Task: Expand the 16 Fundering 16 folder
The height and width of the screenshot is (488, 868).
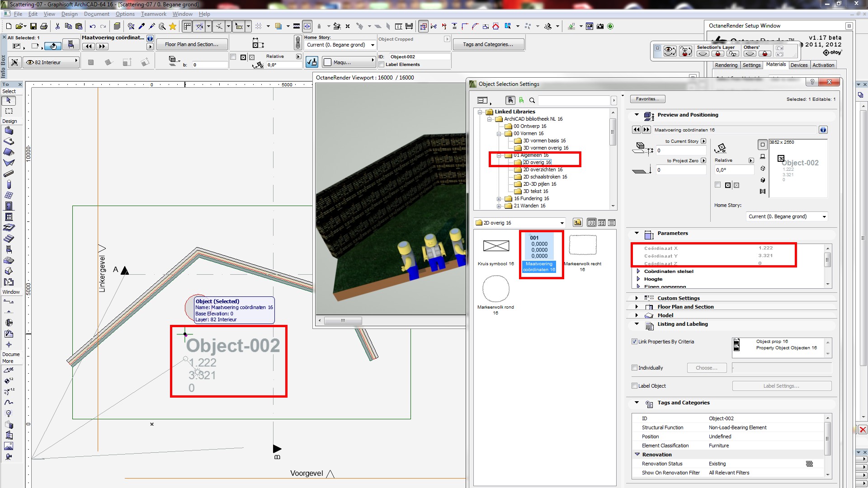Action: (499, 199)
